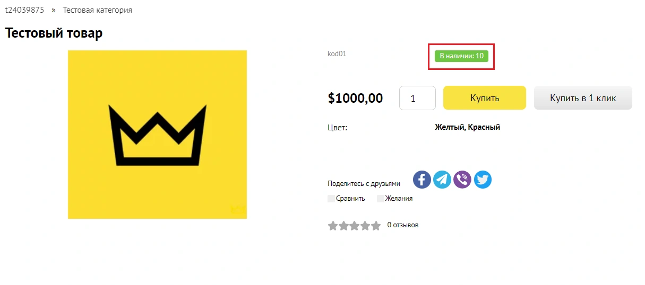
Task: Click the yellow crown product image
Action: [x=157, y=134]
